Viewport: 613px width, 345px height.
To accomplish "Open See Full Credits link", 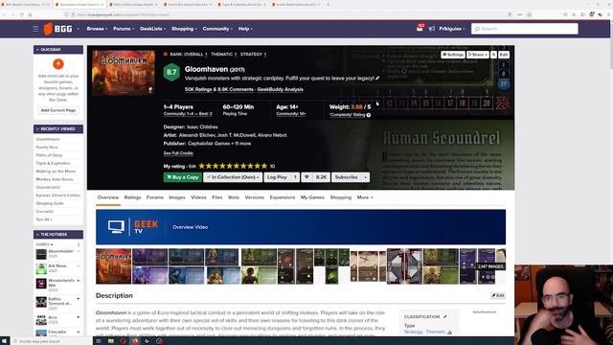I will [178, 153].
